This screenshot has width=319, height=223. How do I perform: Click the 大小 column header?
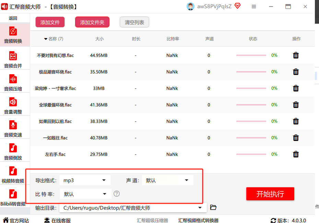tap(99, 39)
